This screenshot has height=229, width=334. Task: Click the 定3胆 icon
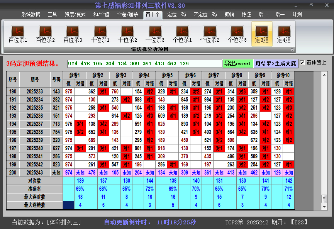[262, 34]
